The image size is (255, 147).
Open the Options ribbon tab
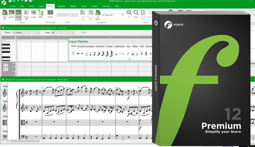click(x=106, y=6)
